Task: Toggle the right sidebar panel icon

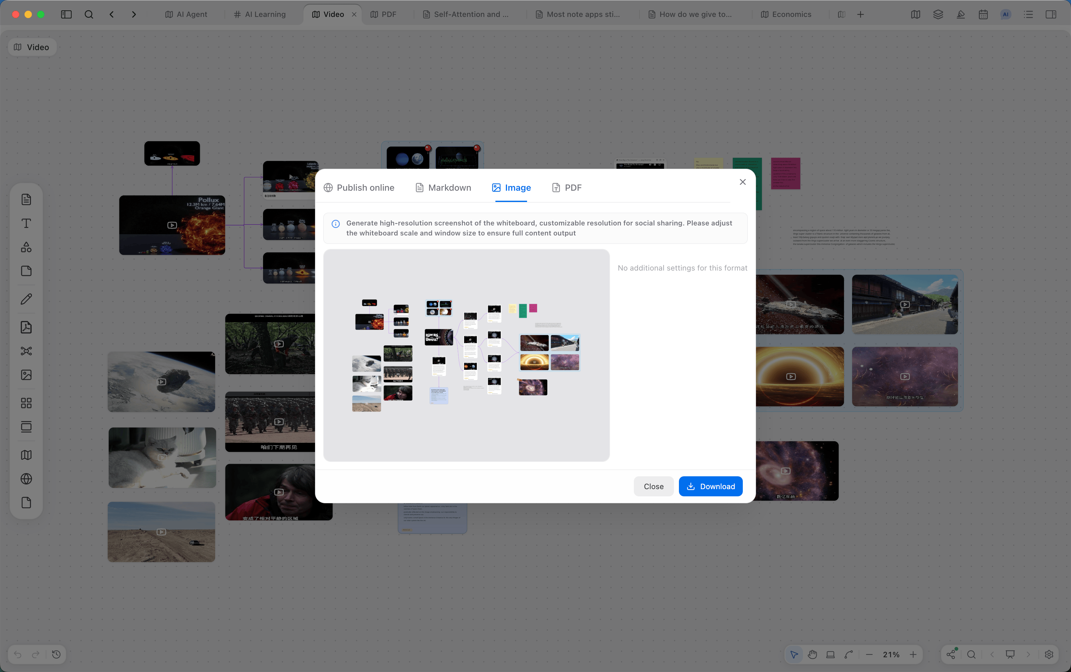Action: tap(1051, 14)
